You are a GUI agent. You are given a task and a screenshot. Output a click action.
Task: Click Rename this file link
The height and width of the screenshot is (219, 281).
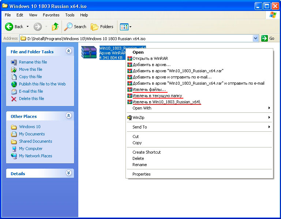[x=33, y=62]
